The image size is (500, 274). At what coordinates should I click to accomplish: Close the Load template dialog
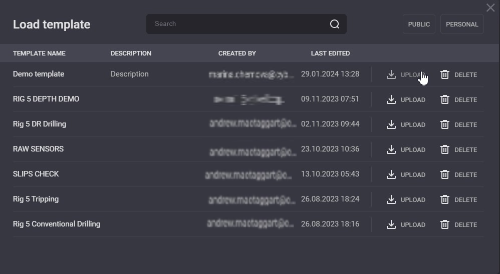(490, 7)
